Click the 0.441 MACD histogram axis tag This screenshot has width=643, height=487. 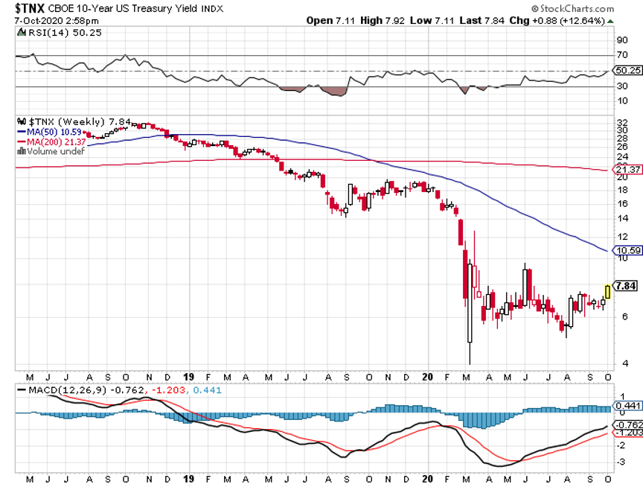click(x=627, y=405)
